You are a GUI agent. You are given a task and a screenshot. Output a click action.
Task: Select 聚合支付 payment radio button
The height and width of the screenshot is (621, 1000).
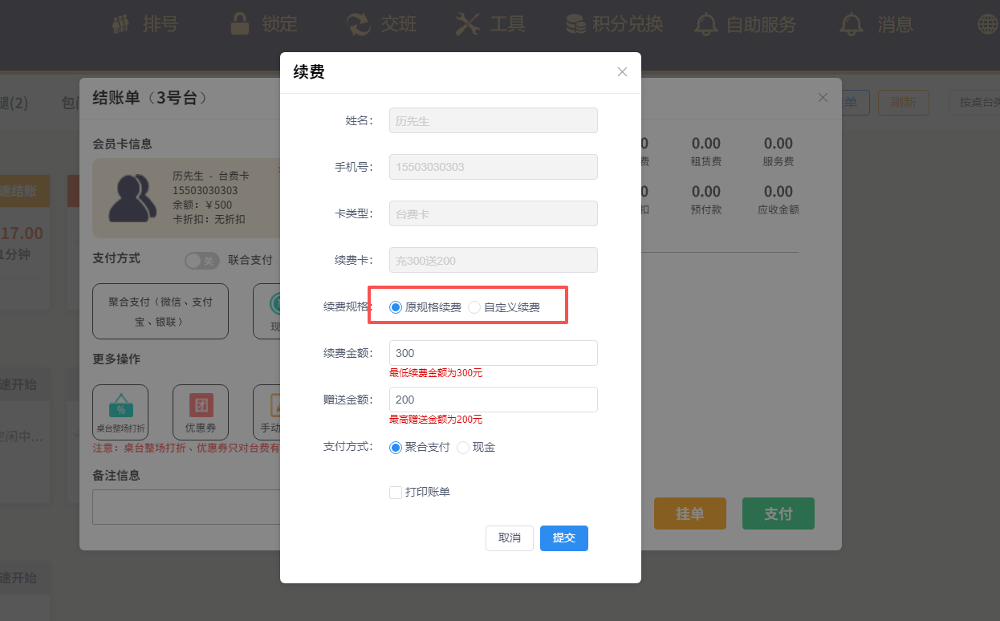(396, 448)
